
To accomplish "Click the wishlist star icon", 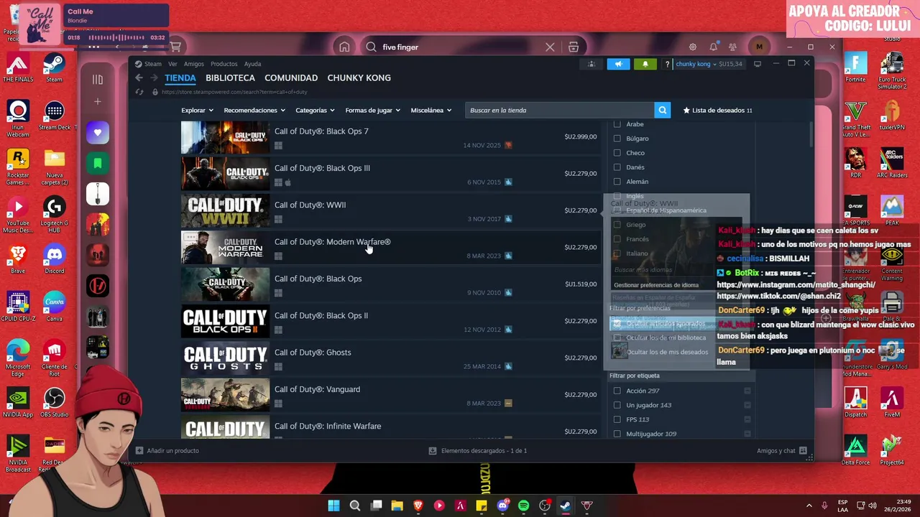I will click(686, 111).
